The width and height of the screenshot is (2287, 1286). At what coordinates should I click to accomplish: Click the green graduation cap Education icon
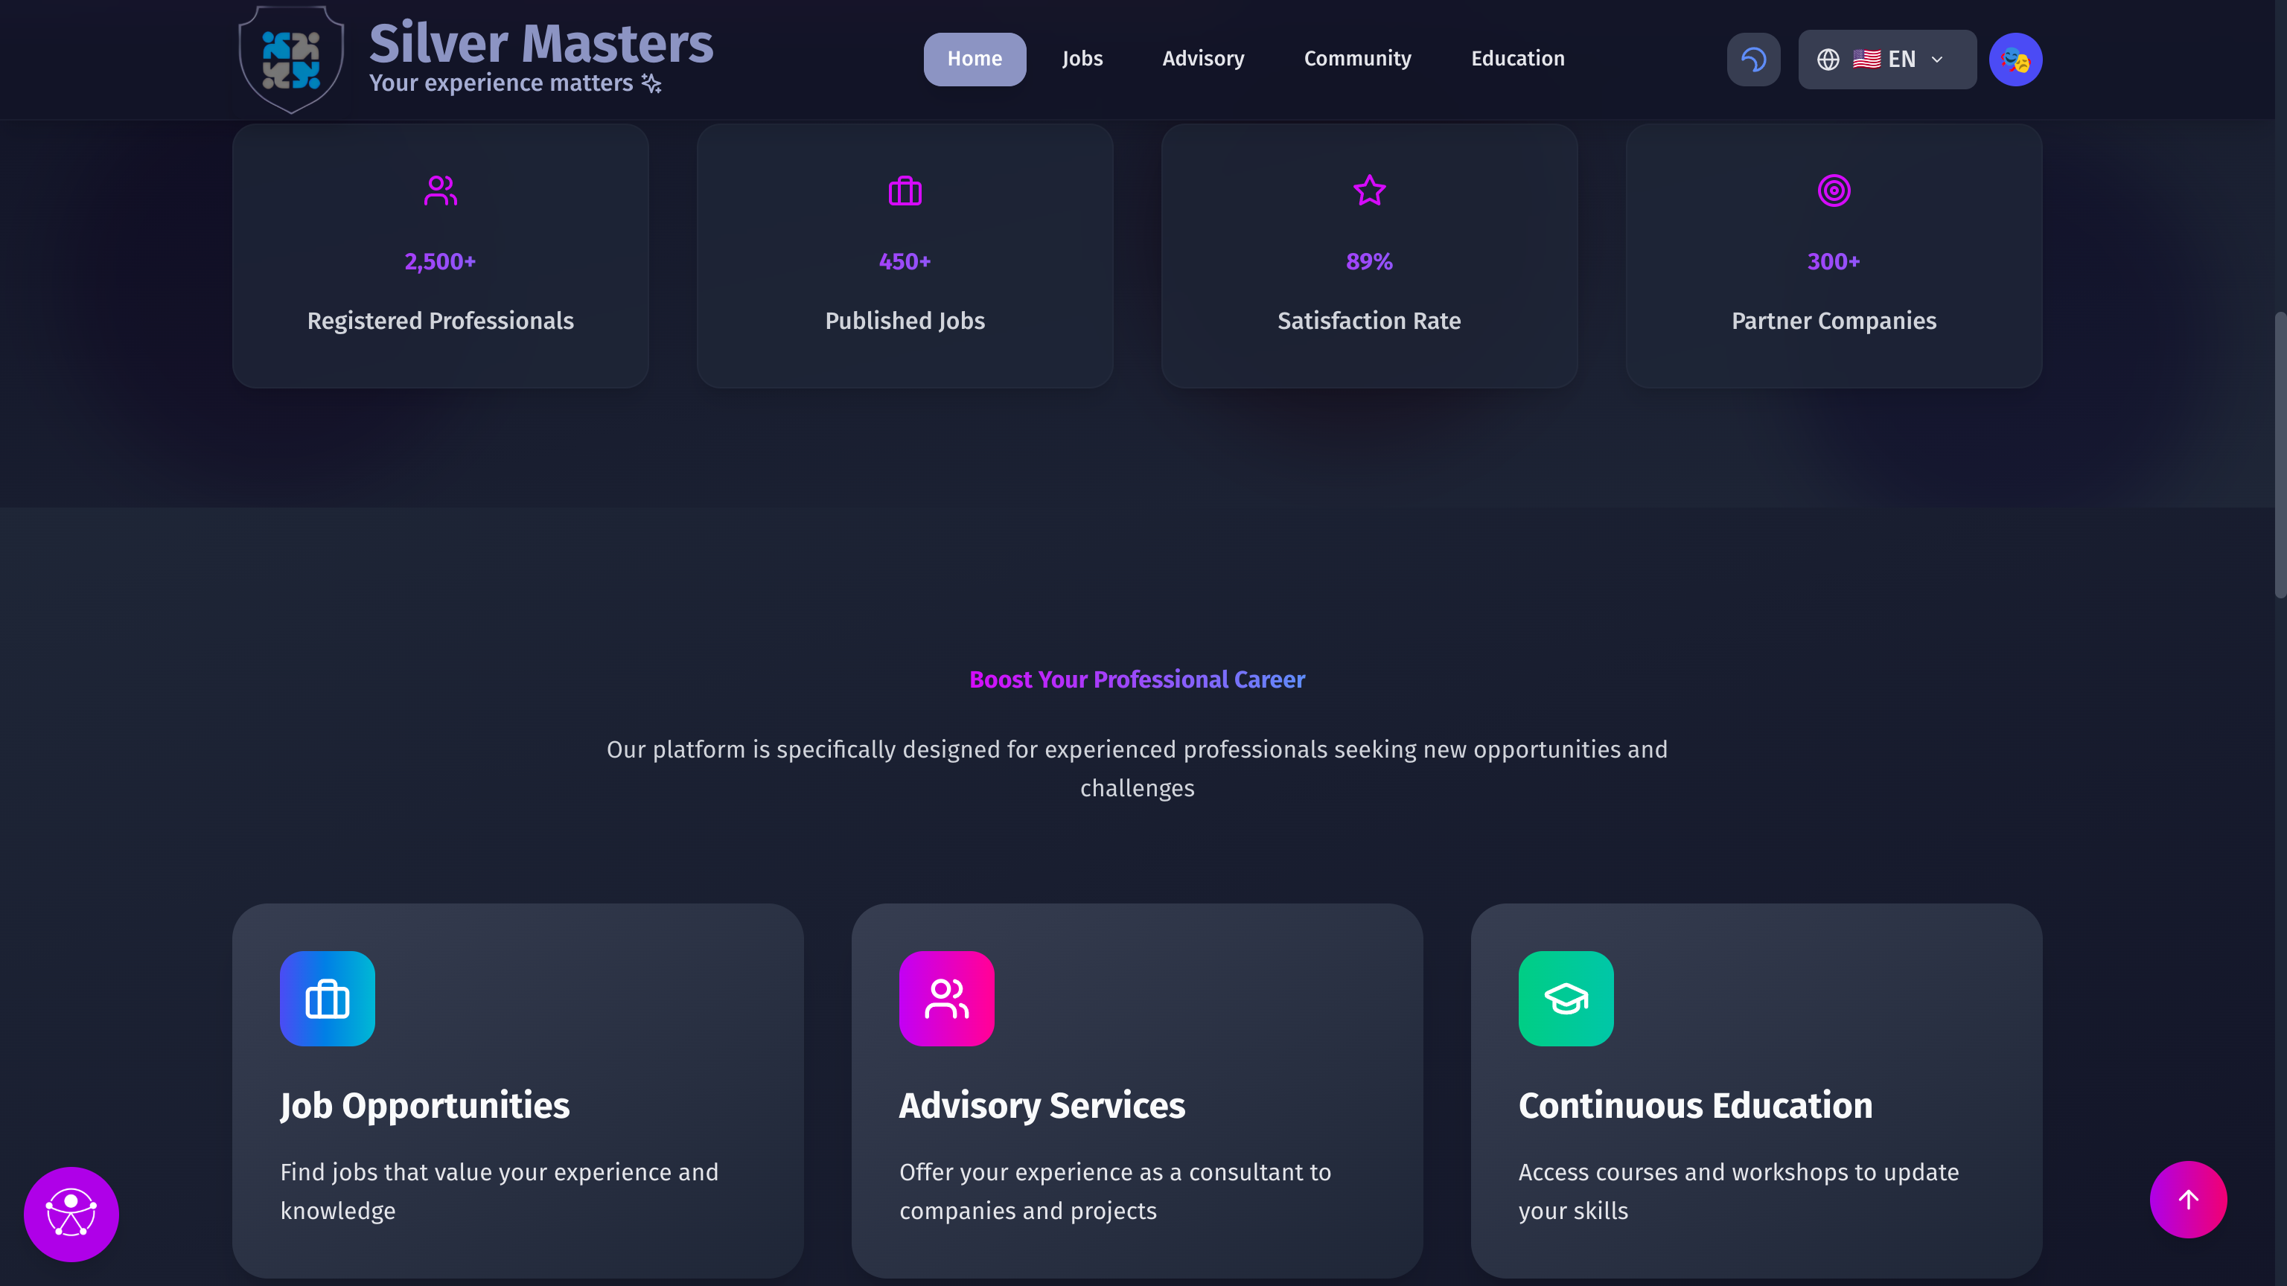[x=1565, y=999]
